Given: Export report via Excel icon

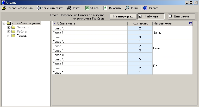Looking at the screenshot, I should pos(87,8).
